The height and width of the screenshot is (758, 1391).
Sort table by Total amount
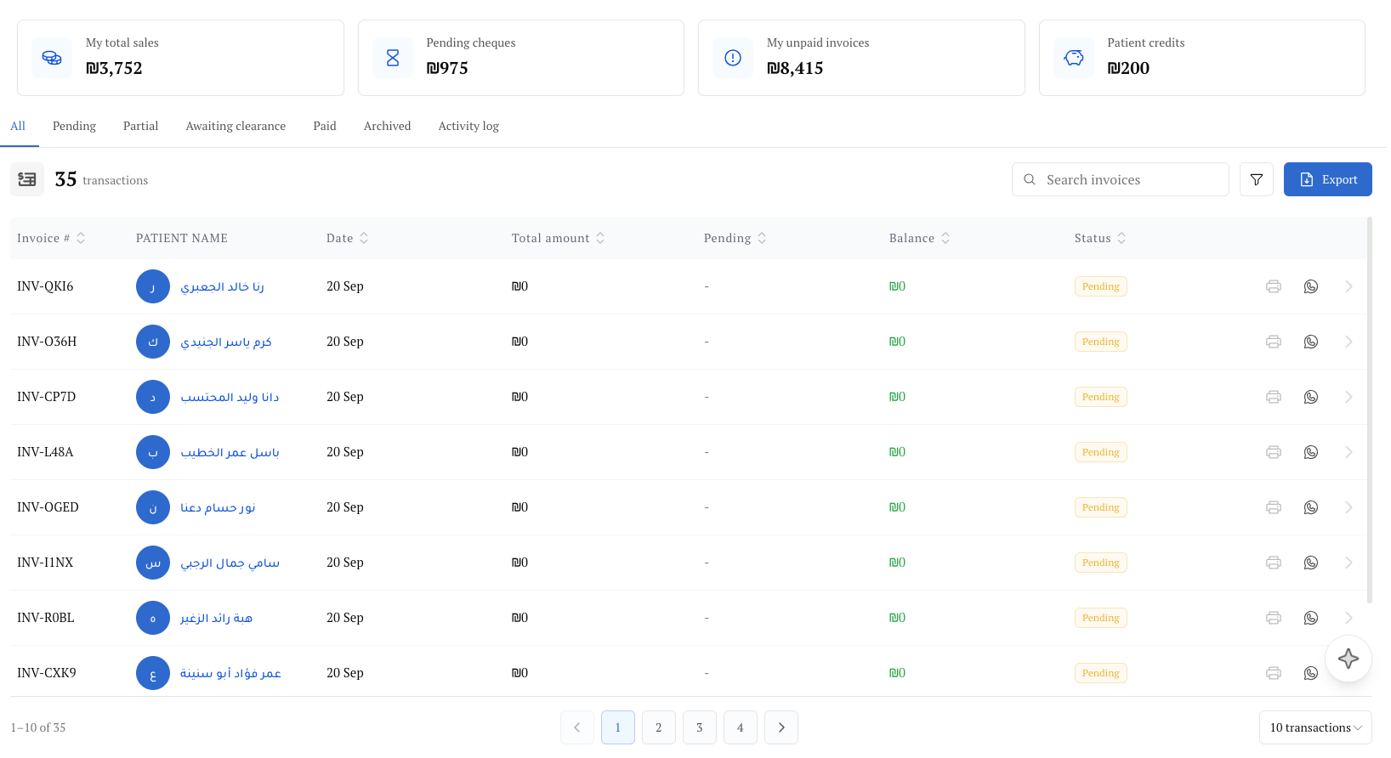(558, 238)
